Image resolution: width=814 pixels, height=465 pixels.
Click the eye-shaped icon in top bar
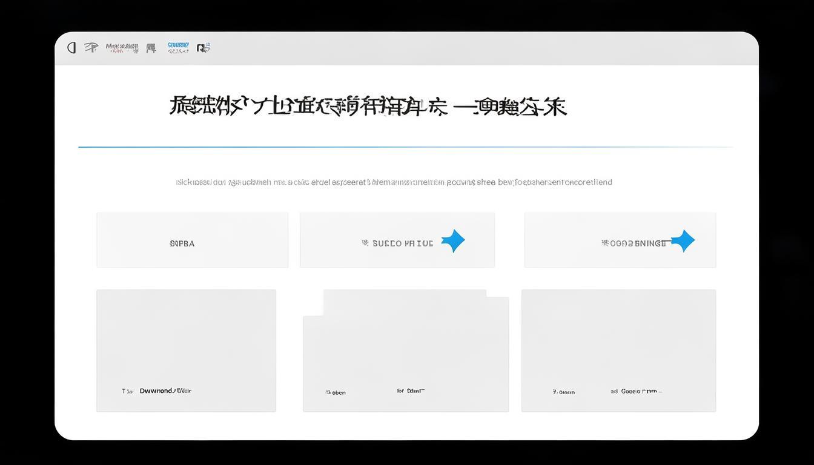click(x=91, y=48)
